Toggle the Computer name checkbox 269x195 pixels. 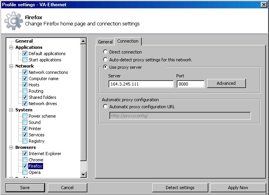coord(25,79)
